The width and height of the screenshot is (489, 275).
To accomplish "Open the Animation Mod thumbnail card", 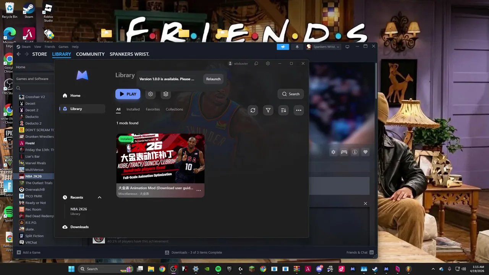I will (160, 159).
